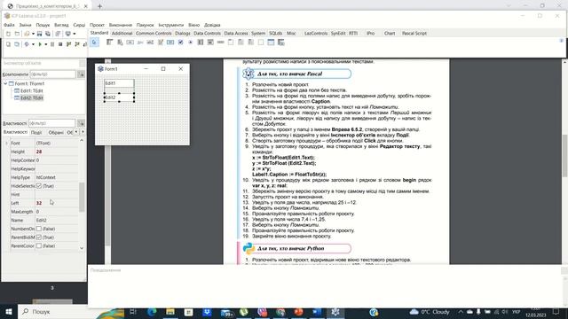Pick the TButton component icon
Screen dimensions: 568x319
[x=130, y=43]
